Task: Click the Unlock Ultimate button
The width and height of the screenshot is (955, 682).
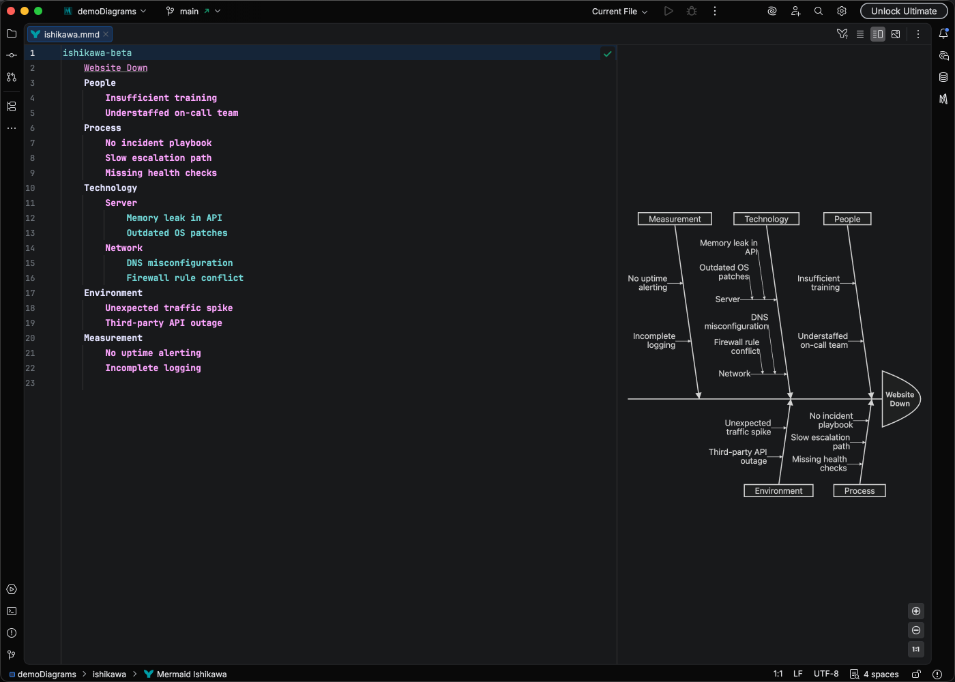Action: click(x=904, y=11)
